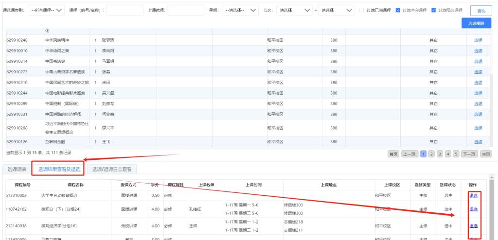
Task: Select the 选课/退课日志查看 tab
Action: click(112, 169)
